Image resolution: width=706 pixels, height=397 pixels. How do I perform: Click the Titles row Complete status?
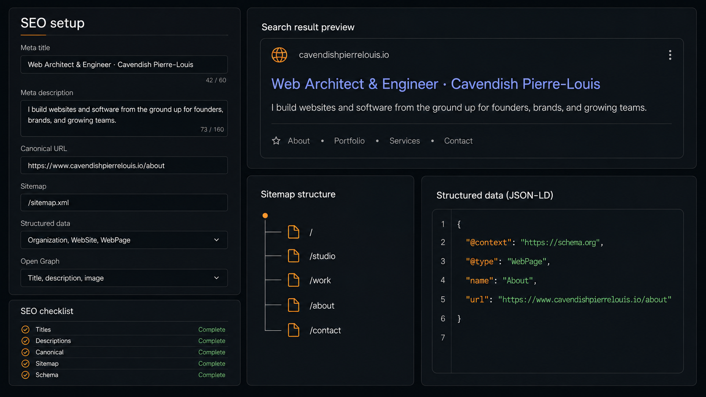tap(212, 329)
